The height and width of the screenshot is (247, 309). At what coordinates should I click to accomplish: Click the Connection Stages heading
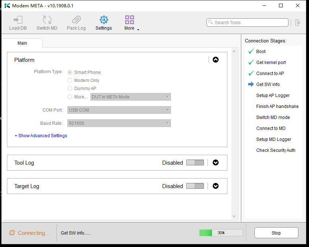pyautogui.click(x=266, y=41)
